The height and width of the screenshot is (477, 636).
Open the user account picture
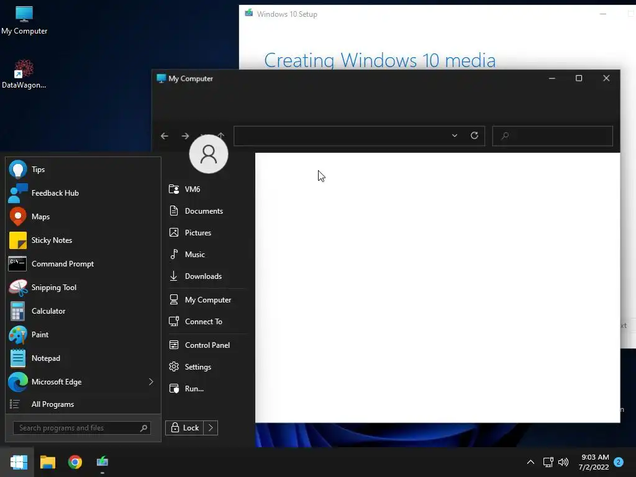point(209,154)
